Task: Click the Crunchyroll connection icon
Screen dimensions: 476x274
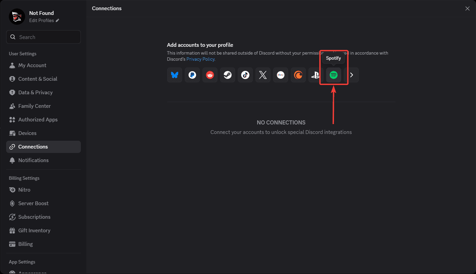Action: tap(298, 75)
